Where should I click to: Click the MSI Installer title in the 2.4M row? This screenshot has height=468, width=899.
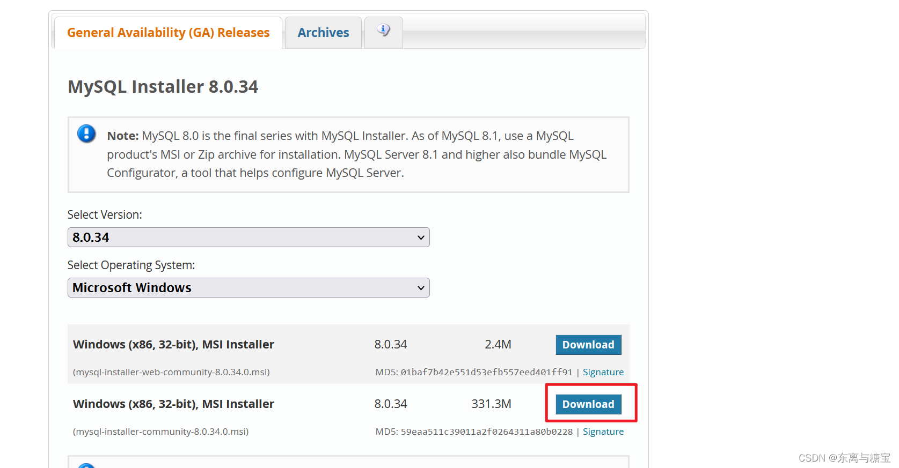tap(173, 345)
